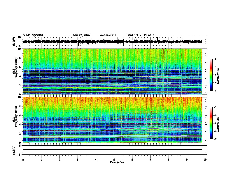This screenshot has height=179, width=231.
Task: Click the ch.2 "Frequency (kHz)" axis label
Action: coord(16,116)
